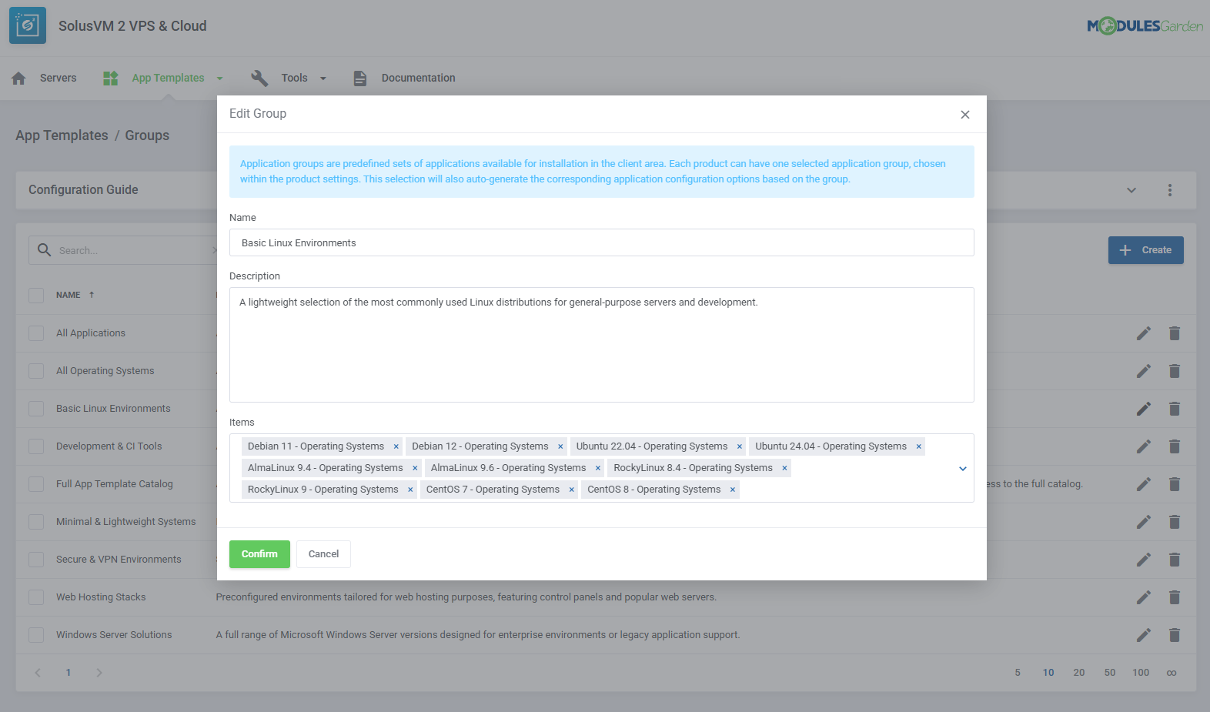Delete the Windows Server Solutions group

[1175, 635]
